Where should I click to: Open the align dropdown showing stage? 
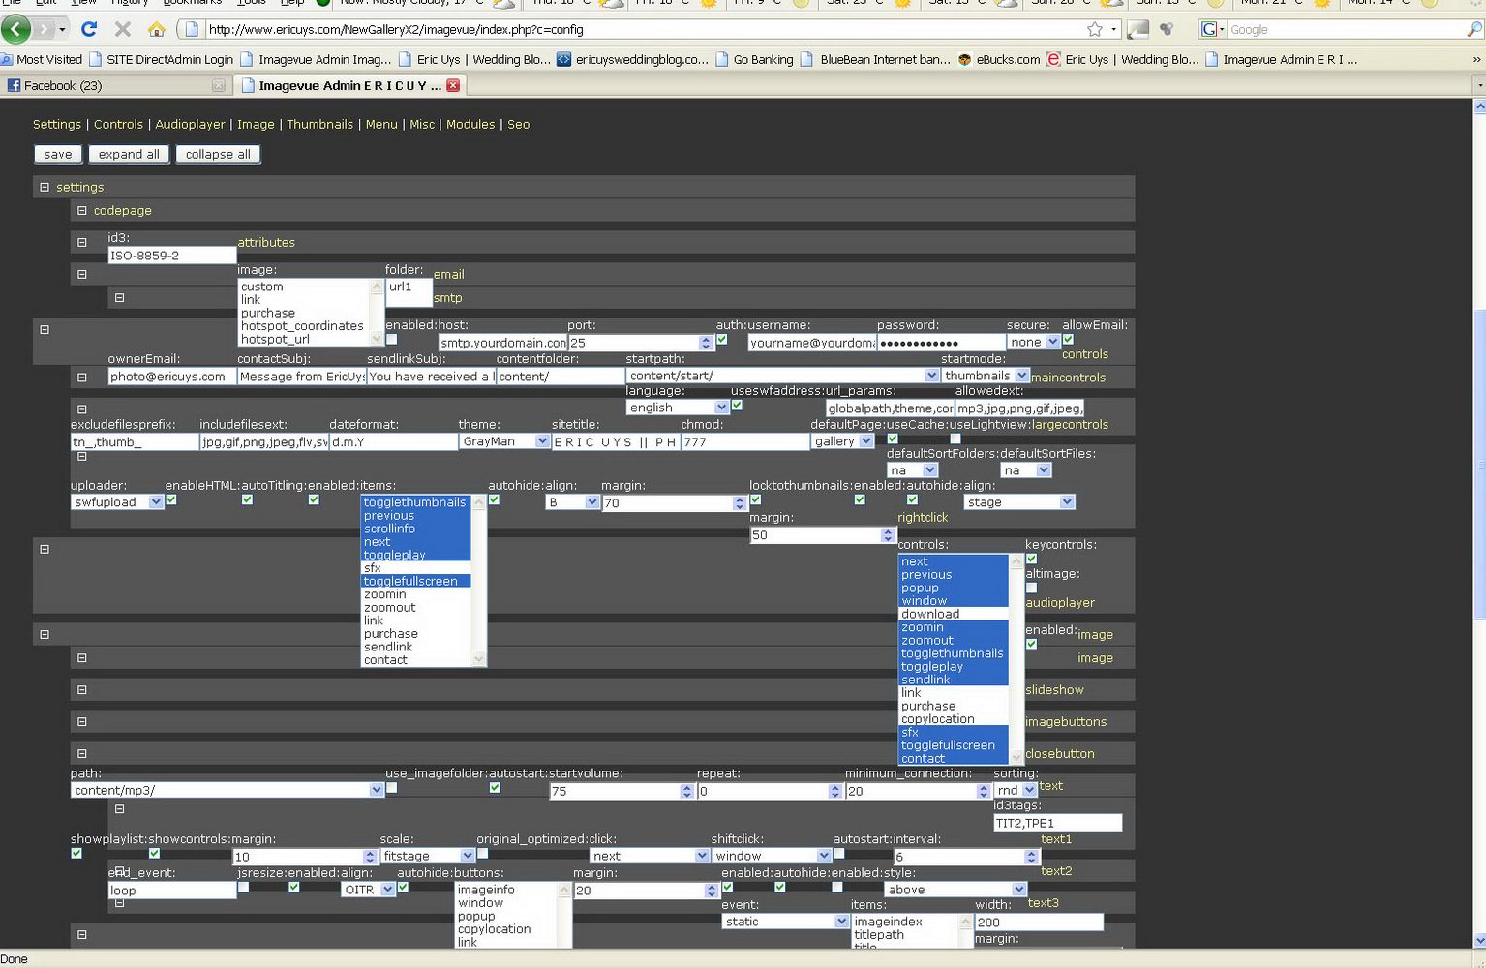coord(1019,502)
